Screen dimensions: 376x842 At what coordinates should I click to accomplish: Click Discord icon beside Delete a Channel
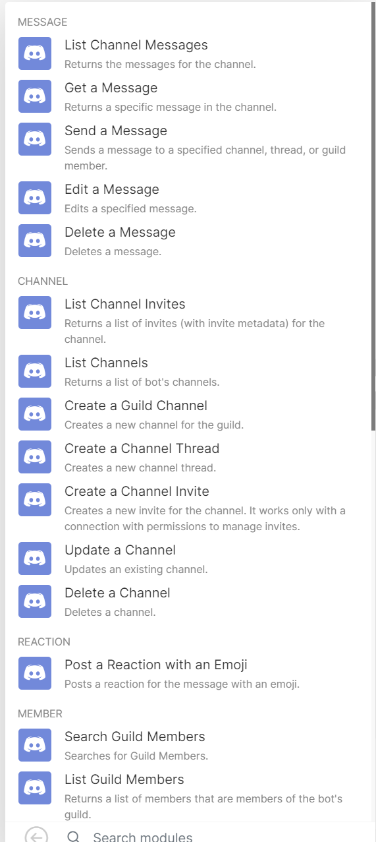pyautogui.click(x=35, y=601)
